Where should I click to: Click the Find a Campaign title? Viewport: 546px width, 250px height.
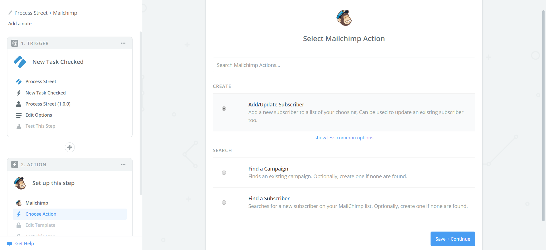click(x=268, y=169)
